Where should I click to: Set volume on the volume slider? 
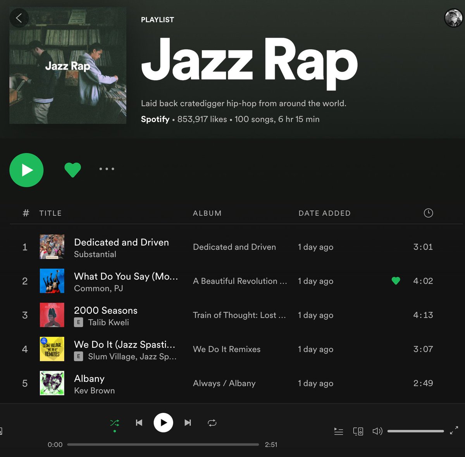[x=416, y=431]
